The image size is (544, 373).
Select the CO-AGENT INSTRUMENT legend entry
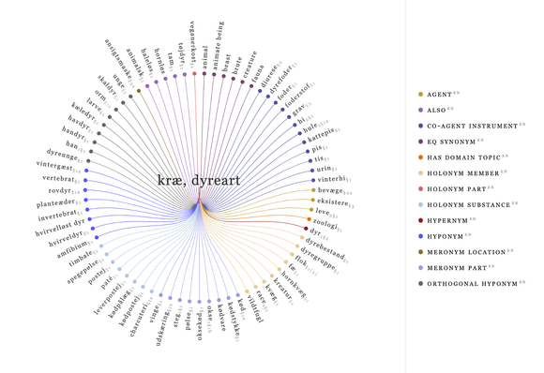473,127
